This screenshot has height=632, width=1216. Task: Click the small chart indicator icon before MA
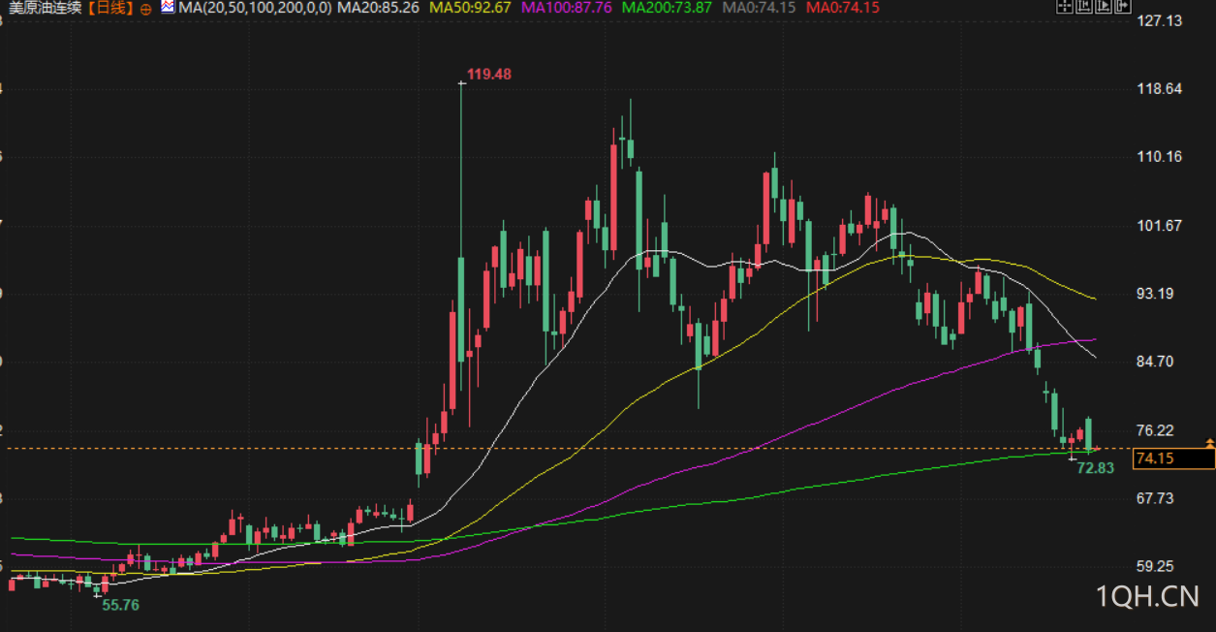(168, 7)
